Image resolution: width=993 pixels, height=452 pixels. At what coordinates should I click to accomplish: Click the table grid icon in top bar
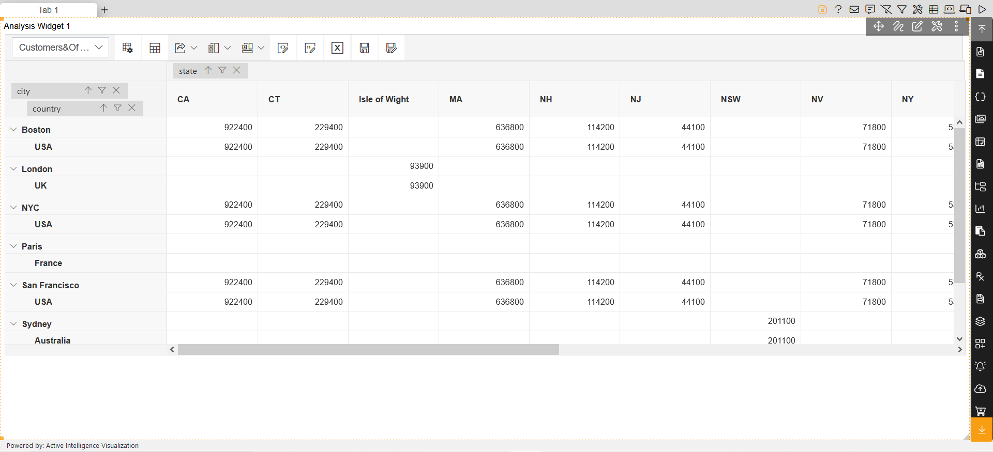pos(934,9)
